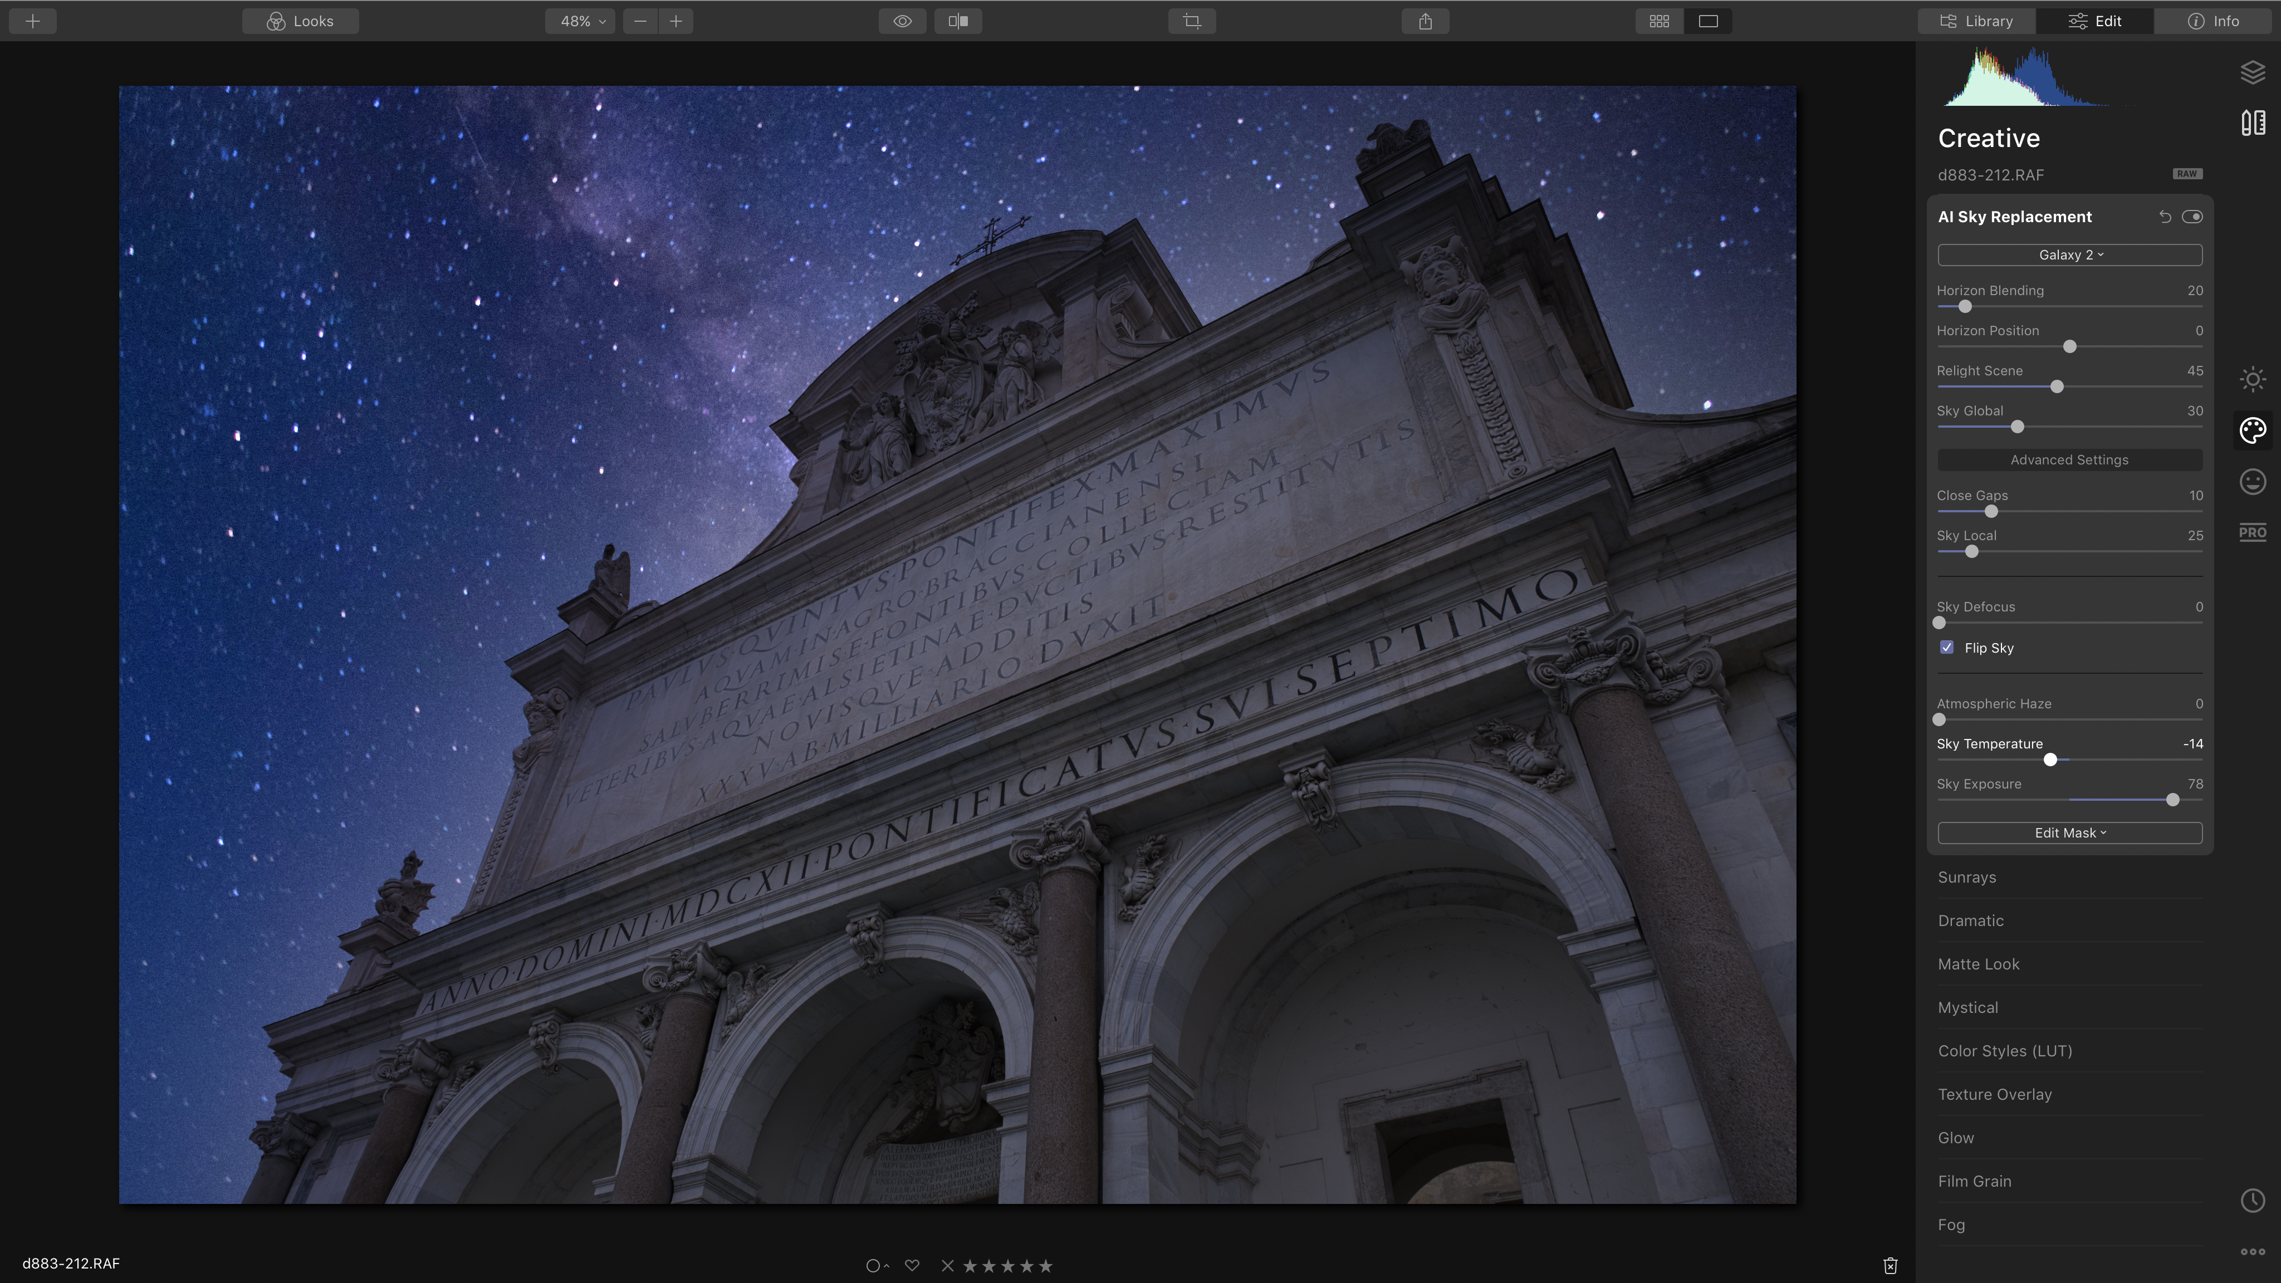Select the Creative palette icon
2281x1283 pixels.
coord(2253,430)
